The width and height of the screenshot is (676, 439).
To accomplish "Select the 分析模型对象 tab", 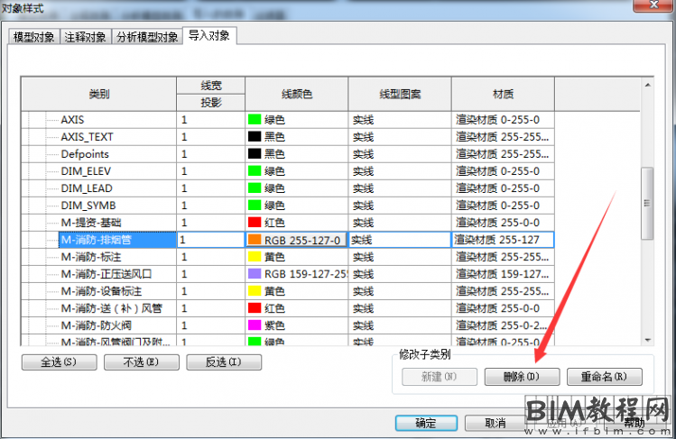I will click(147, 38).
